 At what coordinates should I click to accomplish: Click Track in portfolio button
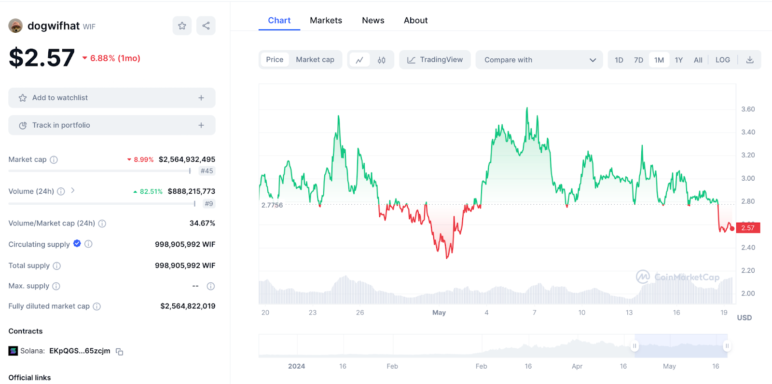[112, 125]
